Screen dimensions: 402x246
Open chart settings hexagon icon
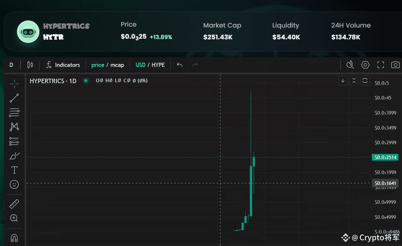coord(365,65)
